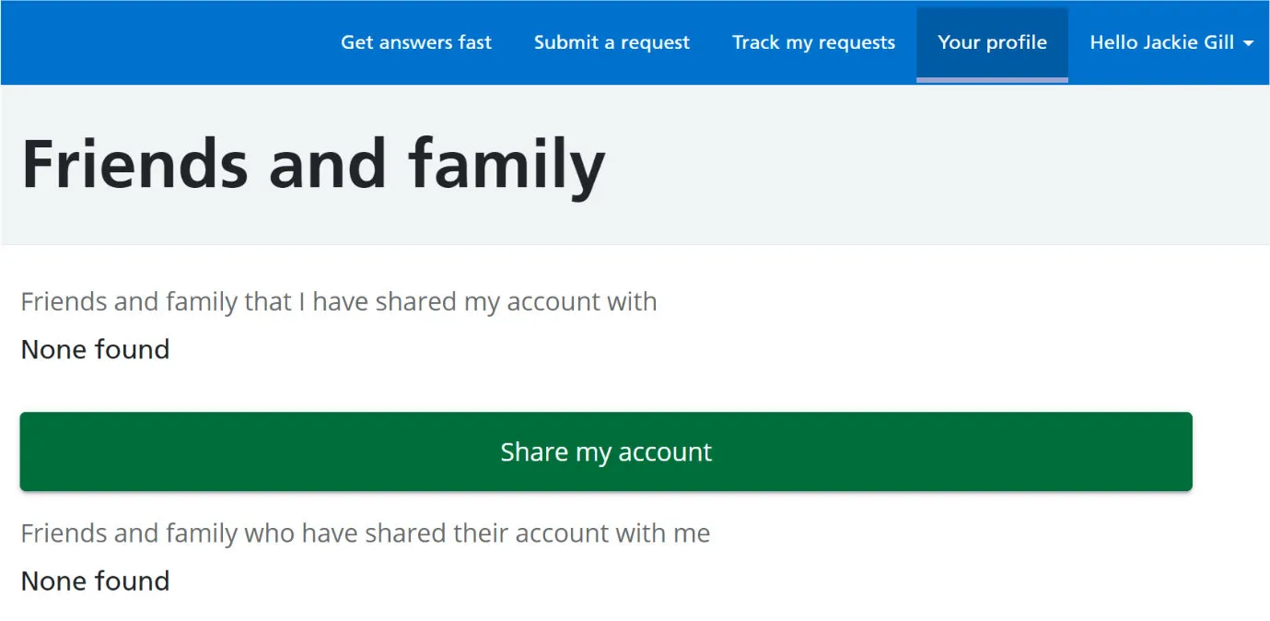Click the underline indicator beneath Your profile

coord(992,80)
